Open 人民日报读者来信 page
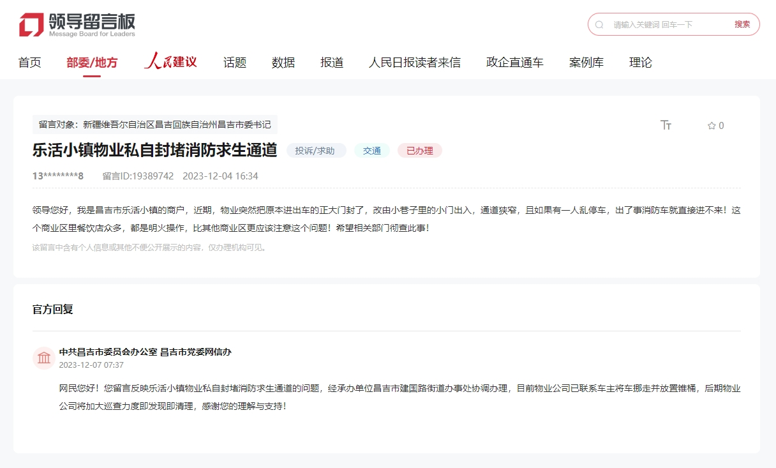Viewport: 776px width, 468px height. pos(414,63)
